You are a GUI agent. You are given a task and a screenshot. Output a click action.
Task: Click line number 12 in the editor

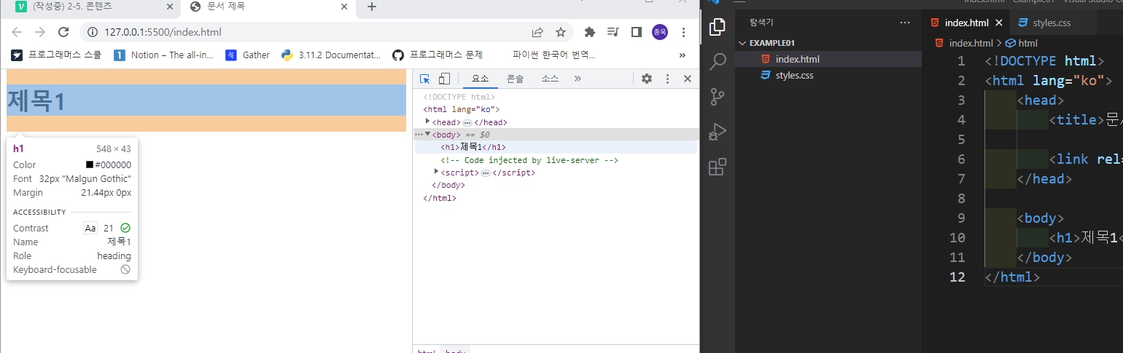[x=957, y=277]
